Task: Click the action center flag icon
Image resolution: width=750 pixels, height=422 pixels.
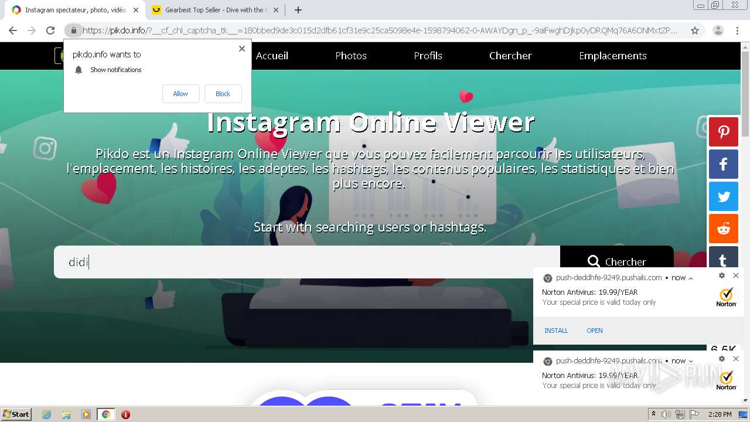Action: click(694, 414)
